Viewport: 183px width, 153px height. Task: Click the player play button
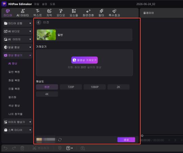pyautogui.click(x=175, y=140)
